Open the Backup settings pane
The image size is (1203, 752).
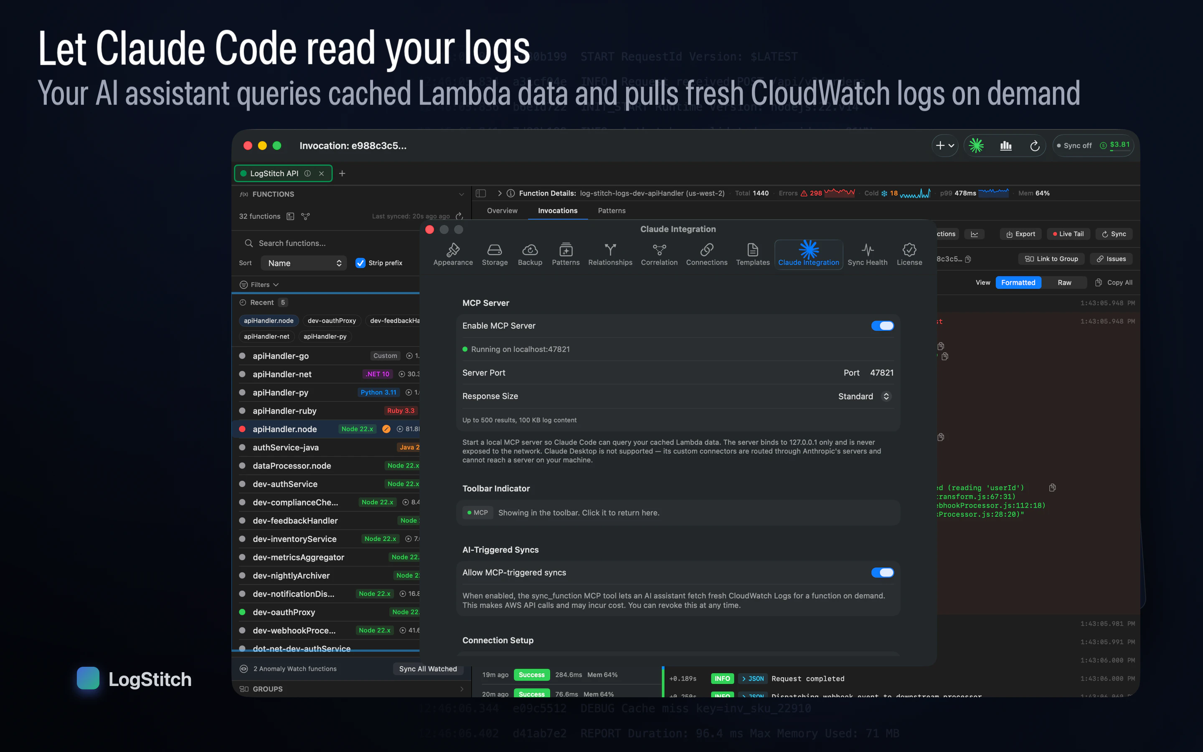click(530, 255)
